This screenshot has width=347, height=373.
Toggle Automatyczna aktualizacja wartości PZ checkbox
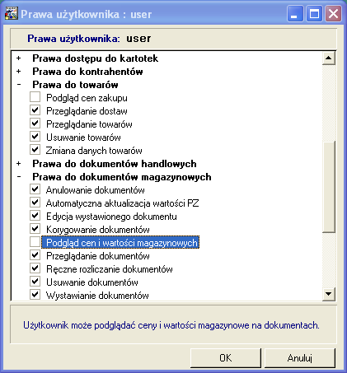pos(35,203)
